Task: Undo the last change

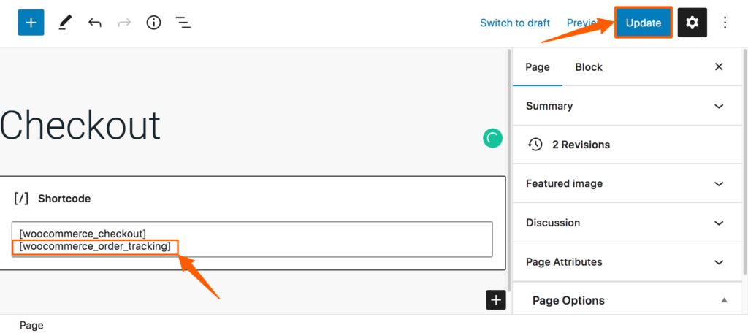Action: (x=94, y=23)
